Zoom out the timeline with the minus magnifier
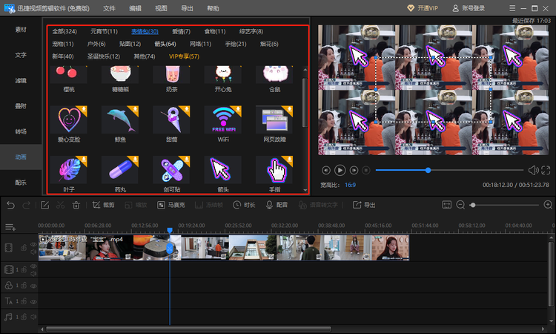 (460, 205)
